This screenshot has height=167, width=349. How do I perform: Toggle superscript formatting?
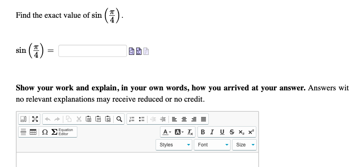click(251, 132)
